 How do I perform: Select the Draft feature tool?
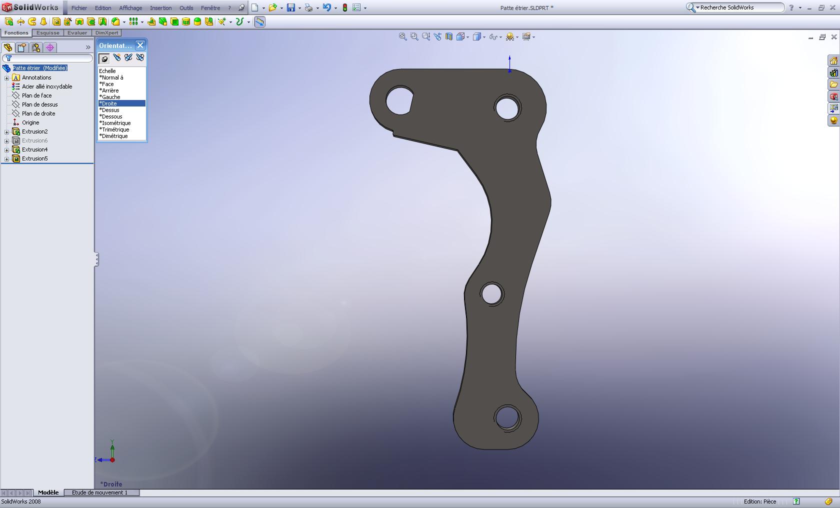coord(163,21)
